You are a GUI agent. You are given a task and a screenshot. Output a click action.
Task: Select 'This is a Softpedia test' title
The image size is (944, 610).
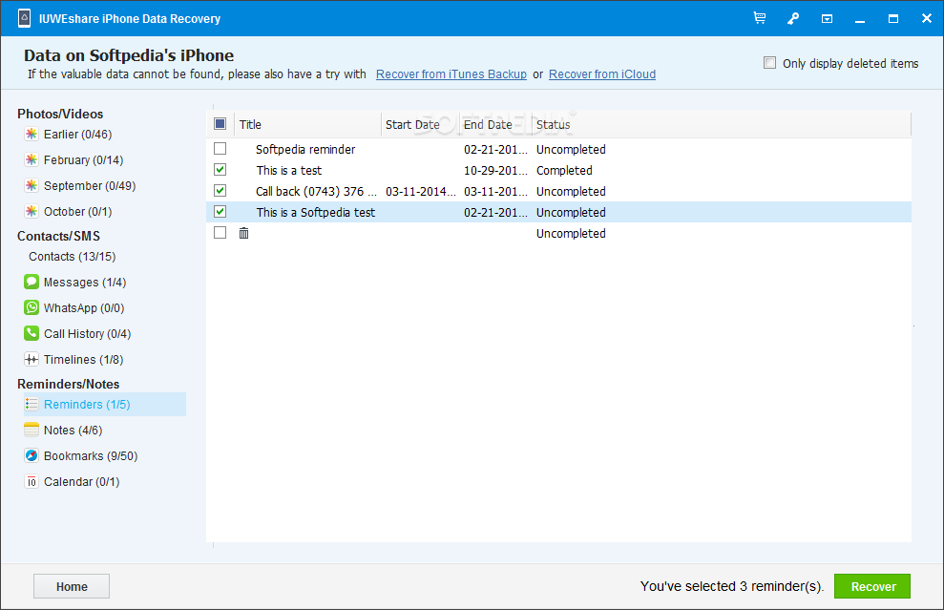[316, 213]
